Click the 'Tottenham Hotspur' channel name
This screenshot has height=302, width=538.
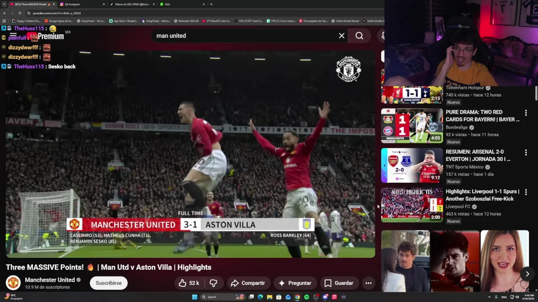tap(465, 88)
